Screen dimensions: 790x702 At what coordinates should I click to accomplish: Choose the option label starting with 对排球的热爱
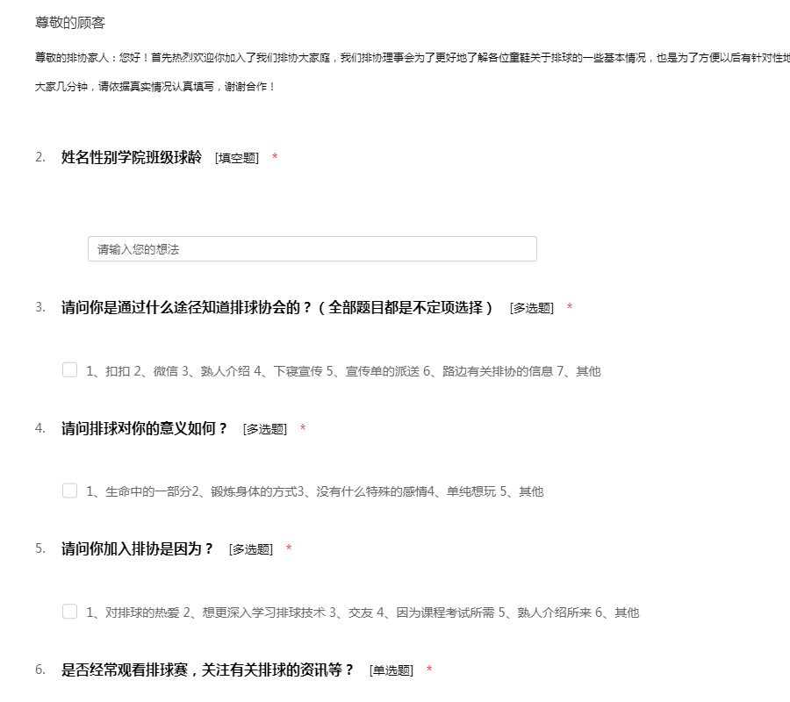point(363,613)
